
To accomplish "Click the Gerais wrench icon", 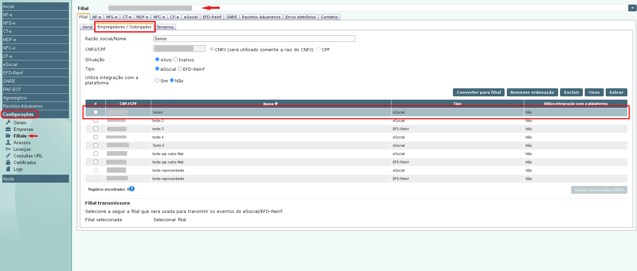I will point(8,122).
